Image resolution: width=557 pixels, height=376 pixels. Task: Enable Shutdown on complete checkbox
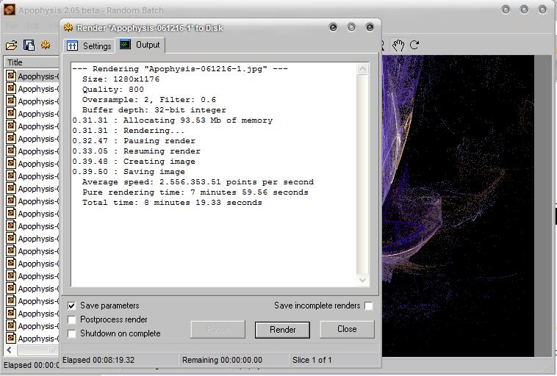point(72,333)
